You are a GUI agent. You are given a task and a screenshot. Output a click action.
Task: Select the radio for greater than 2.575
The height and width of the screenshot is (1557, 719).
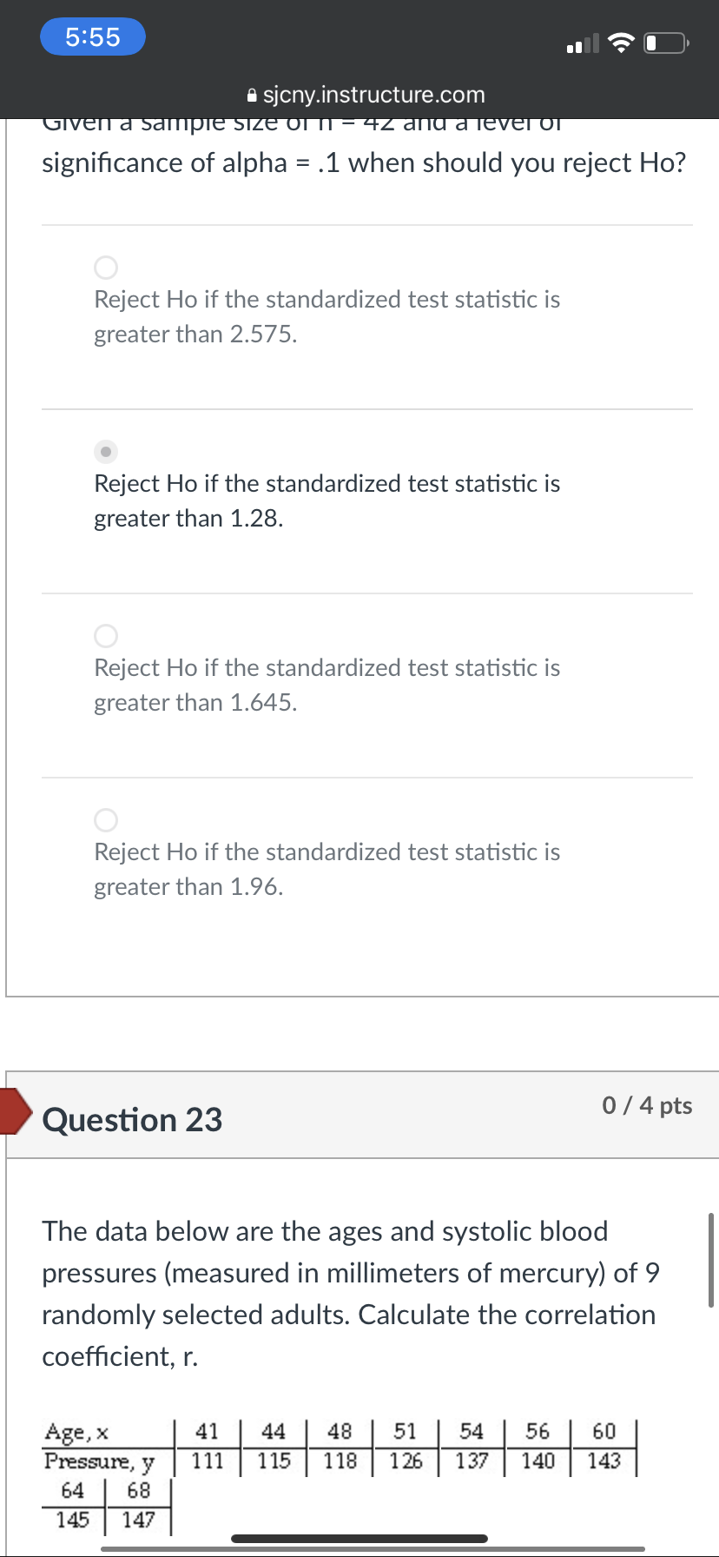106,268
